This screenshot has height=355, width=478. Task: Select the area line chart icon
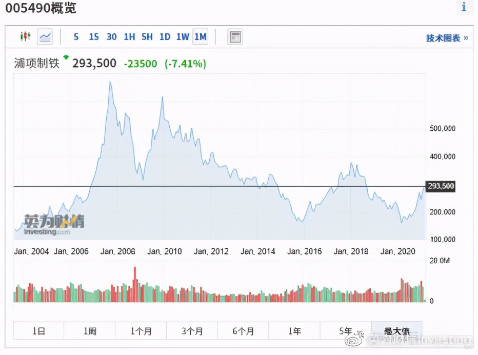point(45,37)
